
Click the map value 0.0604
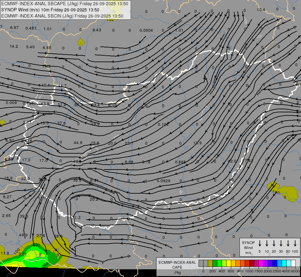tap(146, 30)
